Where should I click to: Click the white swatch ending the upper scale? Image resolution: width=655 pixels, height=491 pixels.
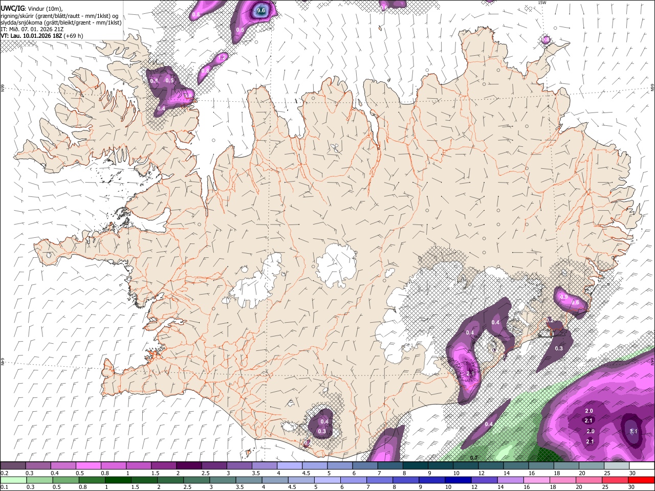641,466
